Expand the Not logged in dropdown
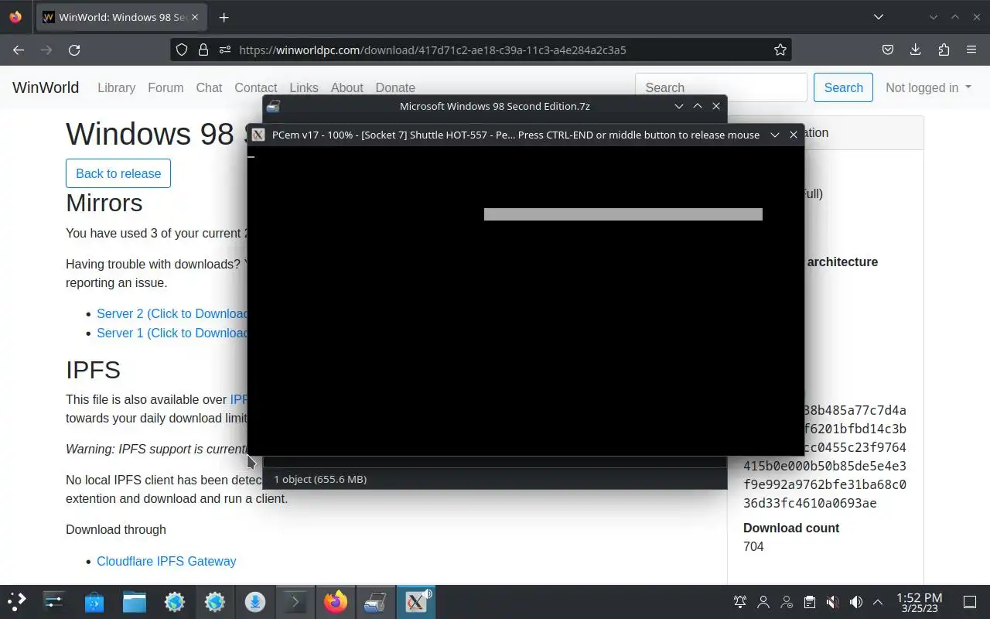The image size is (990, 619). click(928, 87)
